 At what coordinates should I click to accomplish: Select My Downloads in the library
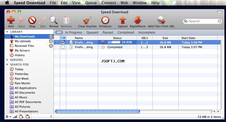click(x=29, y=36)
